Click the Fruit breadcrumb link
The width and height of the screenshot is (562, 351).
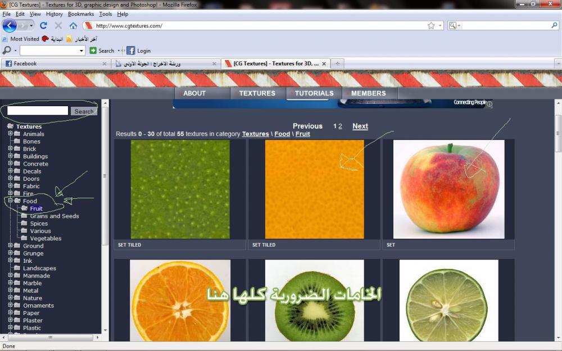[302, 134]
